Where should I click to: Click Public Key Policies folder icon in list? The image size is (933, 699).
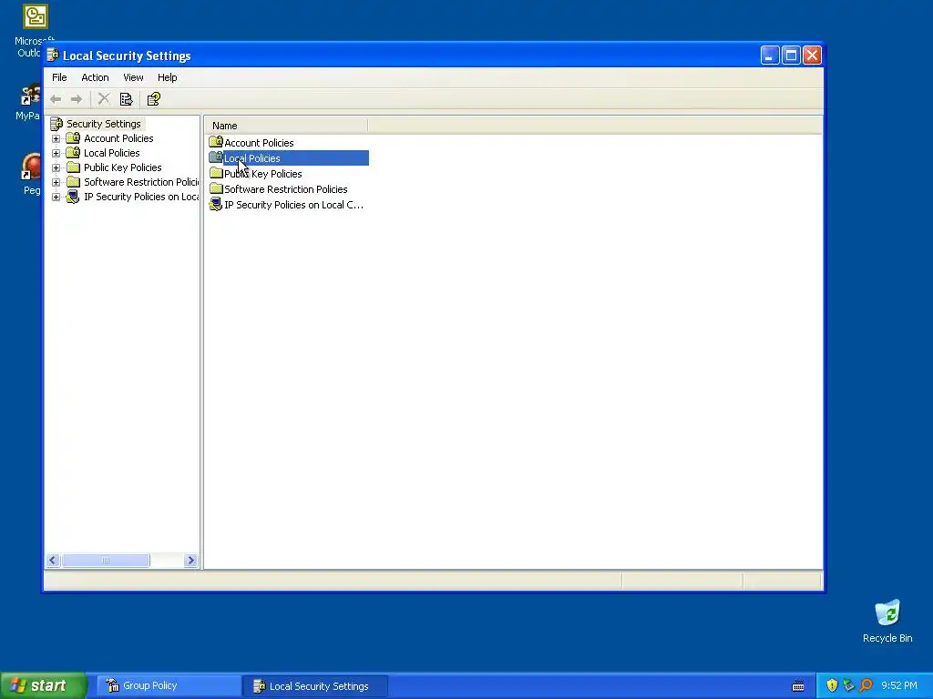pos(216,173)
